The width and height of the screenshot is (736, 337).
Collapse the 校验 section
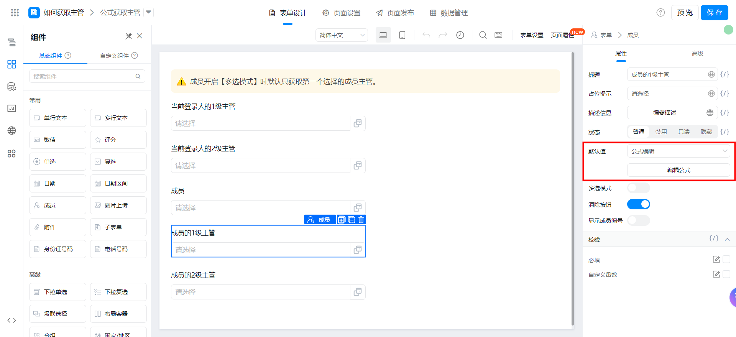pyautogui.click(x=727, y=239)
